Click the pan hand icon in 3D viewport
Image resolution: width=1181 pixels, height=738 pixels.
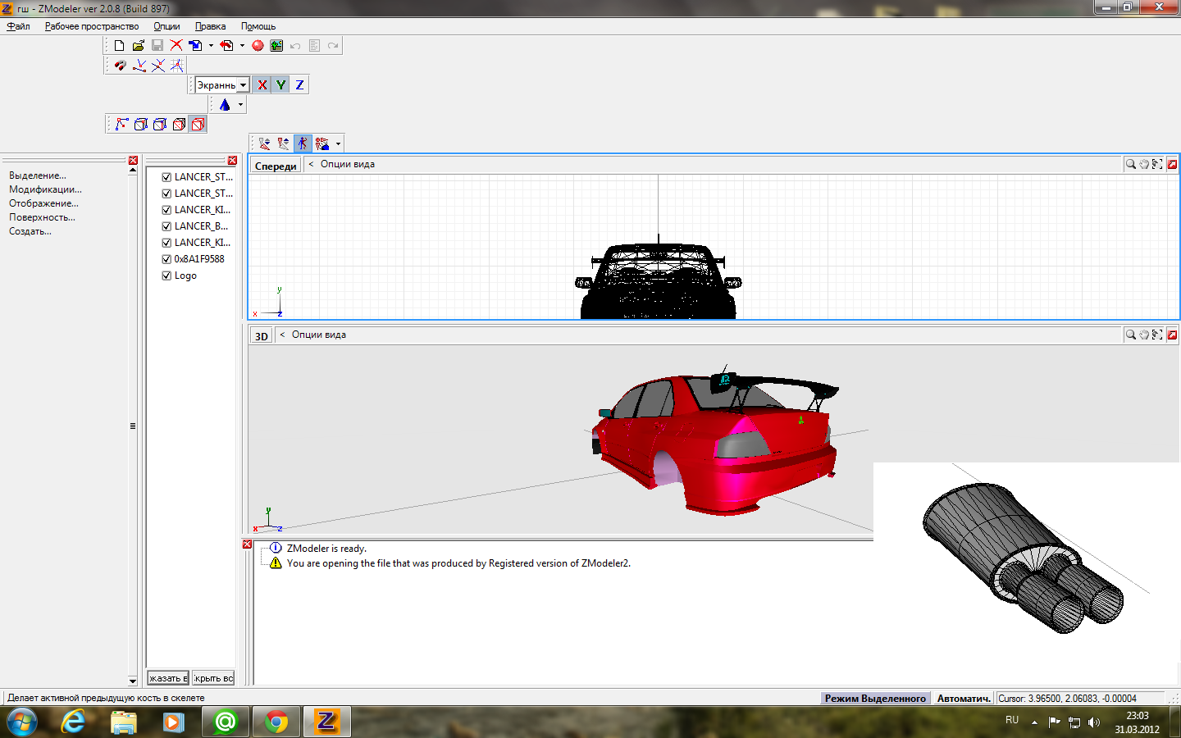[1144, 335]
